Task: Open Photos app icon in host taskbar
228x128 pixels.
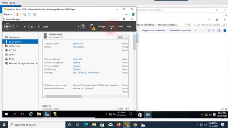Action: [143, 125]
